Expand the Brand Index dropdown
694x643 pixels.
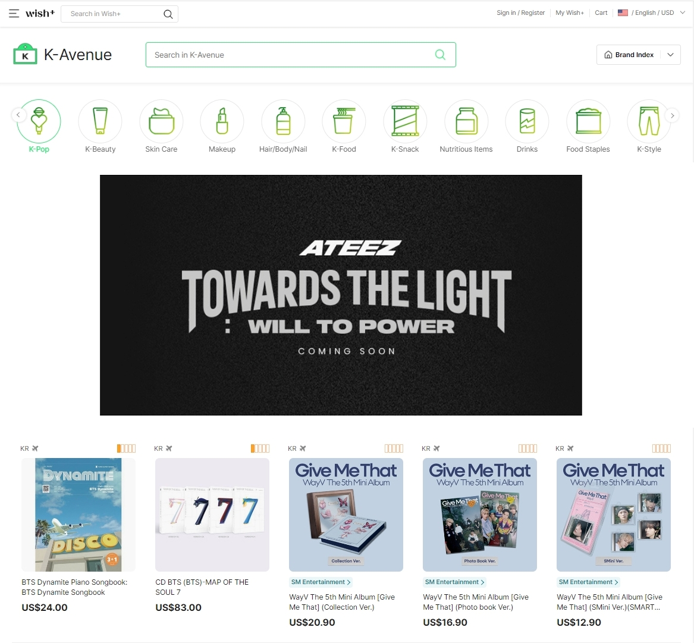point(638,55)
